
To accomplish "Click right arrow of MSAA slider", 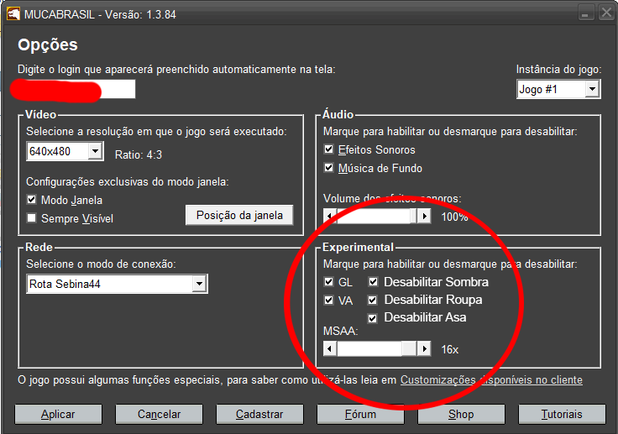I will (x=424, y=348).
